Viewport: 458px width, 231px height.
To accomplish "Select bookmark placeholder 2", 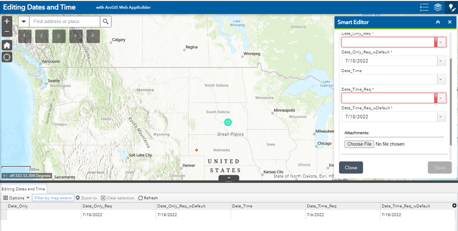I will pos(42,36).
